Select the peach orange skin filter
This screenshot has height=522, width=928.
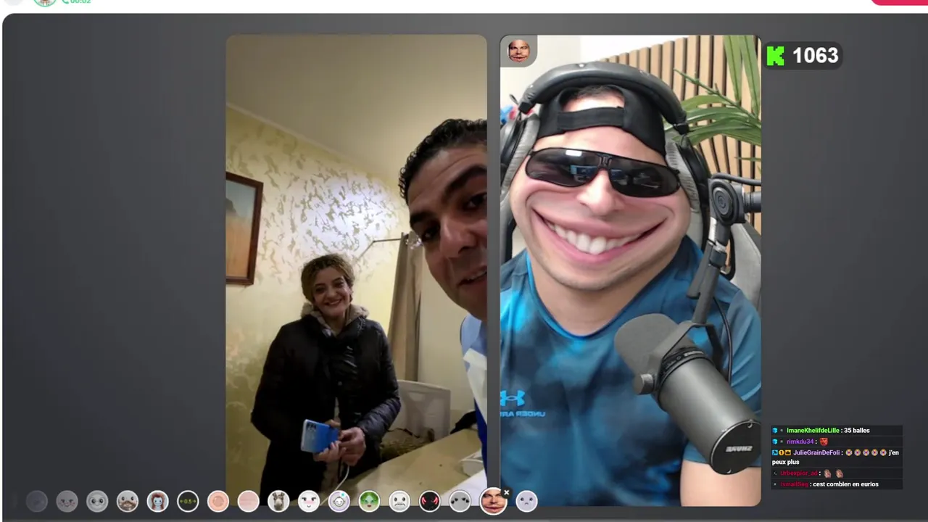point(218,501)
